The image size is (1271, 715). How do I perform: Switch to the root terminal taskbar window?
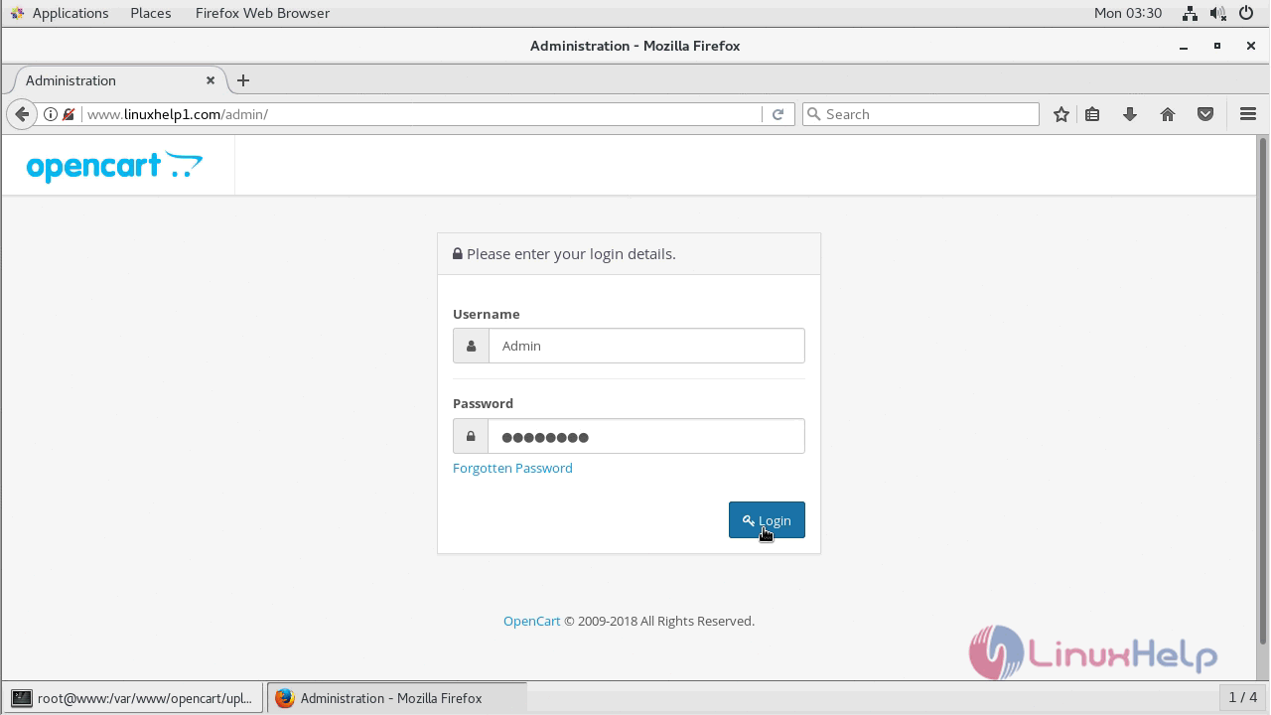[x=133, y=698]
